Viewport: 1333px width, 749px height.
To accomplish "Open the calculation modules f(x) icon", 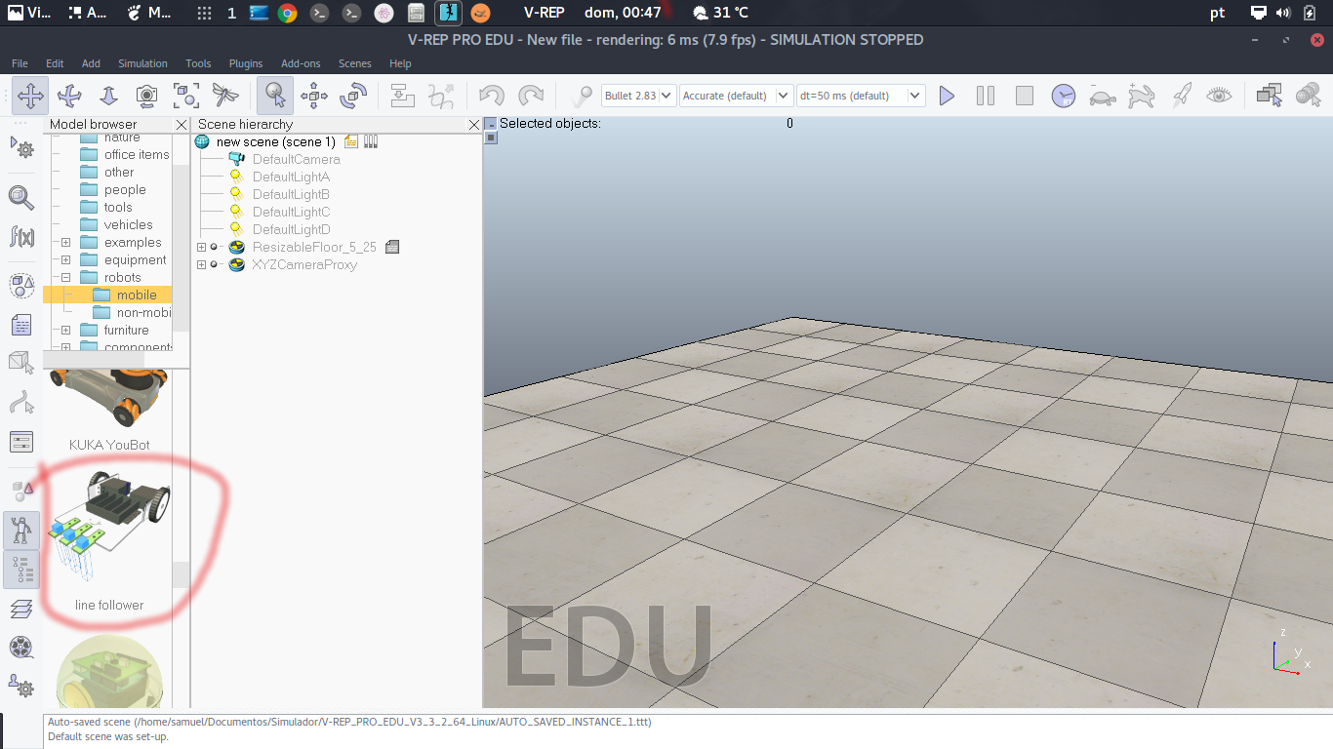I will pos(21,236).
